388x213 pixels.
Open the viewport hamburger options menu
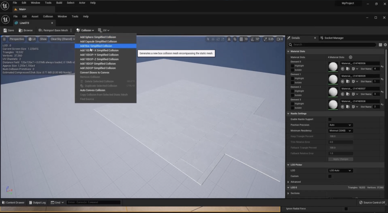pyautogui.click(x=4, y=39)
